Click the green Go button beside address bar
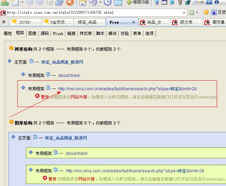The width and height of the screenshot is (226, 186). pyautogui.click(x=191, y=12)
